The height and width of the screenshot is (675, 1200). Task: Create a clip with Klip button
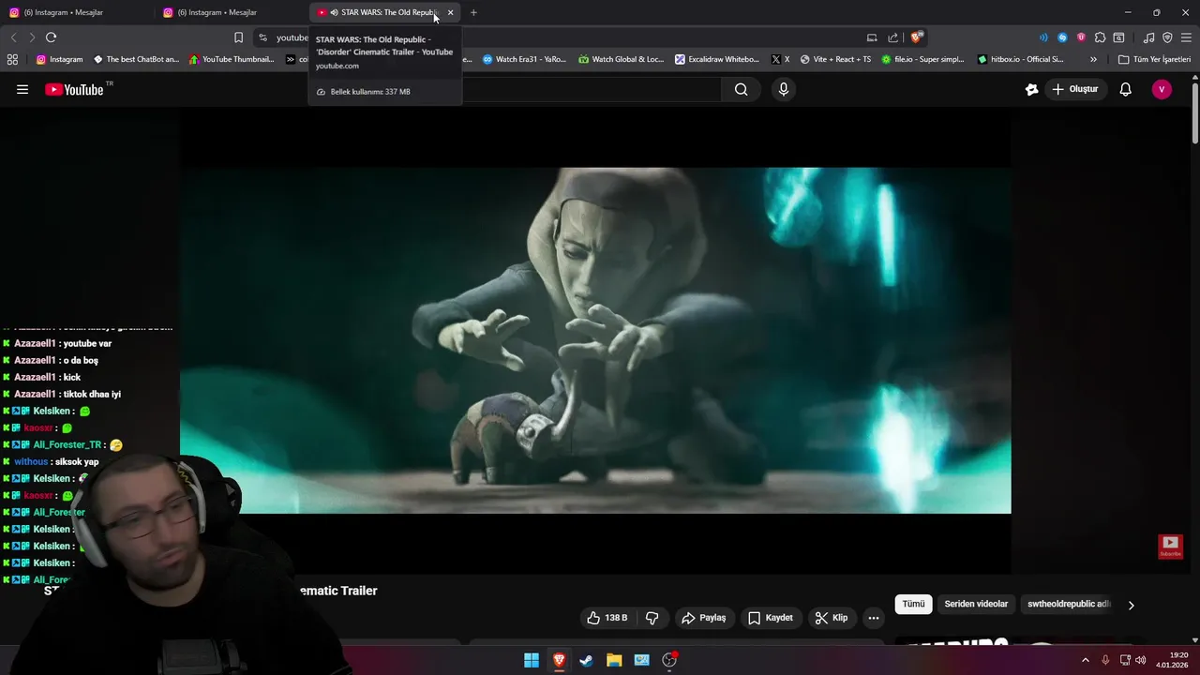(x=832, y=618)
